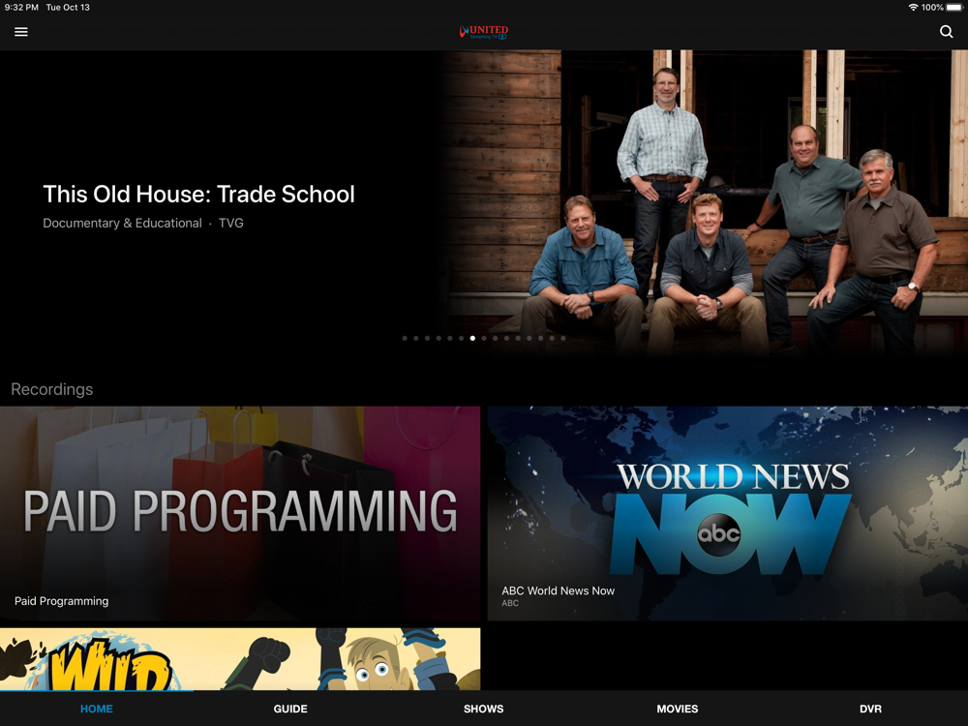Check the Wi-Fi status icon
This screenshot has height=726, width=968.
click(913, 8)
